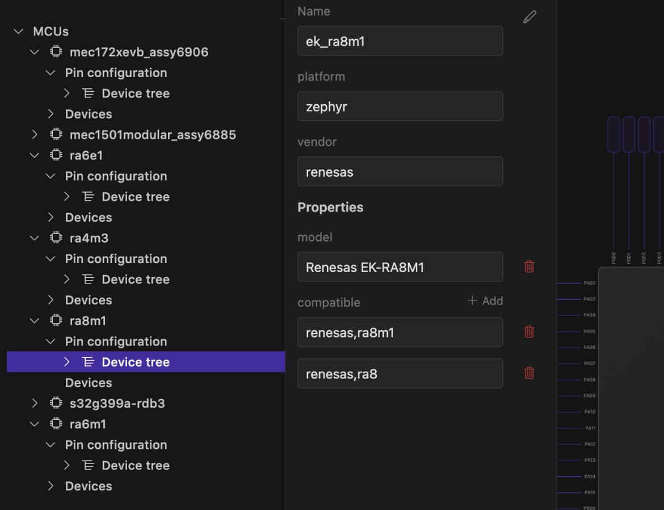Click the tree icon of mec172xevb Device tree
This screenshot has height=510, width=664.
point(88,93)
